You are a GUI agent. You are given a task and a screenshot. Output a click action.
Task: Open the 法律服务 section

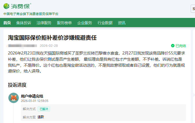(44, 23)
